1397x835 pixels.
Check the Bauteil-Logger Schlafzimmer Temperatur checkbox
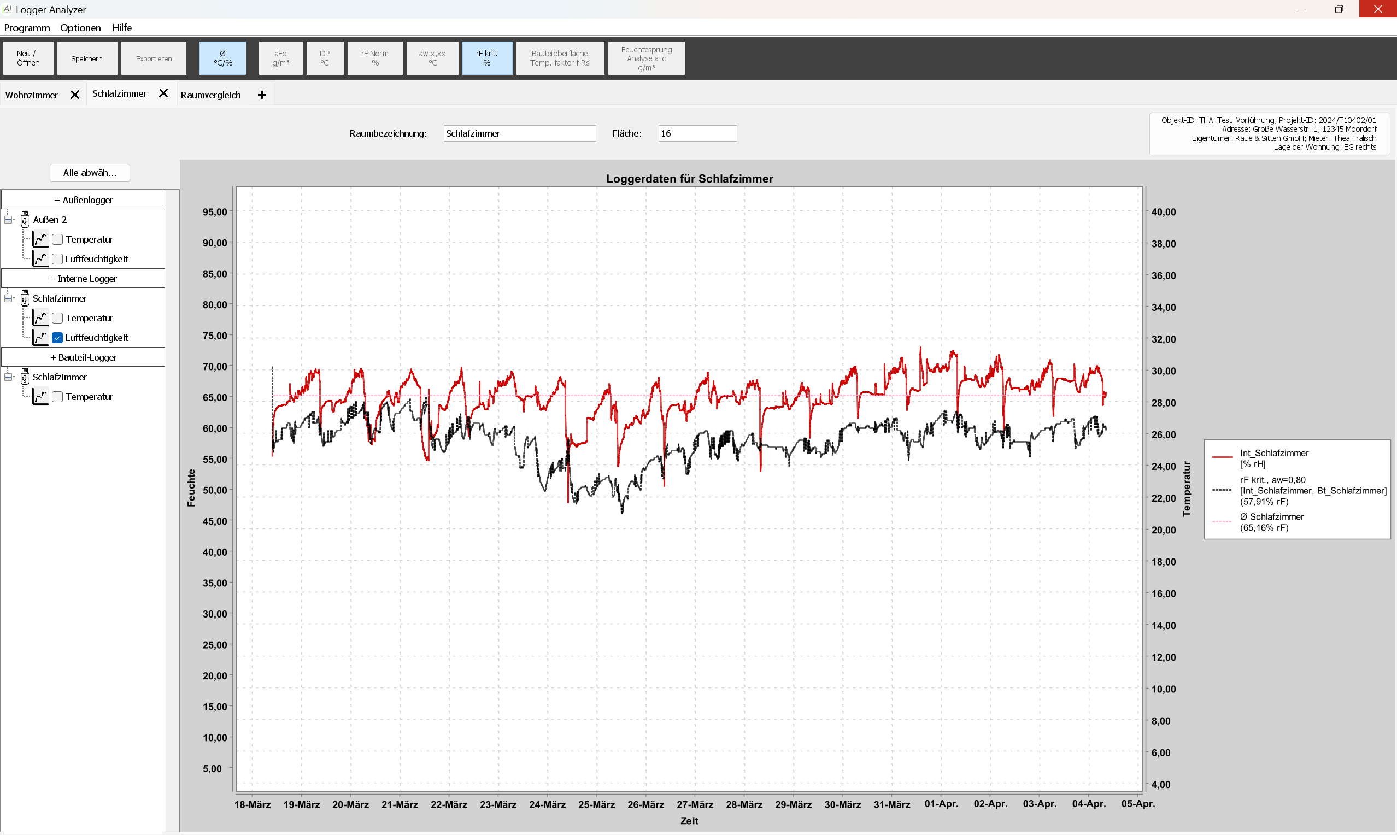pyautogui.click(x=57, y=397)
